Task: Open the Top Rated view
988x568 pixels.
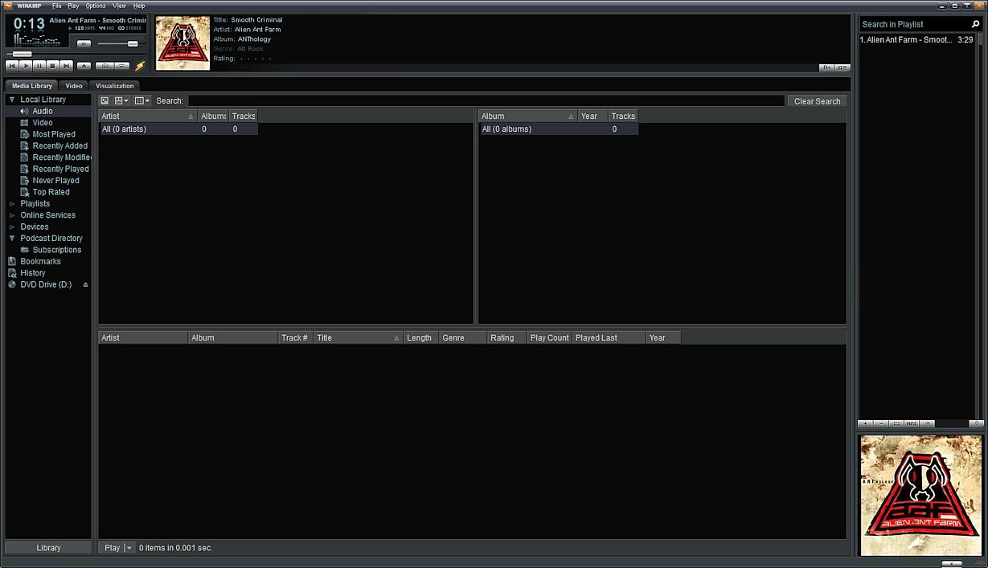Action: pyautogui.click(x=51, y=192)
